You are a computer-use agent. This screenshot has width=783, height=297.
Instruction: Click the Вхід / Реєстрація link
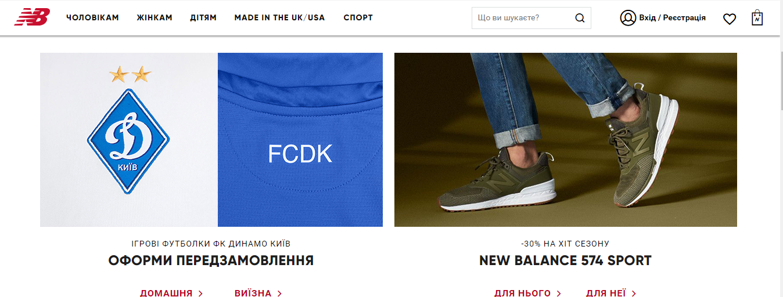coord(672,18)
